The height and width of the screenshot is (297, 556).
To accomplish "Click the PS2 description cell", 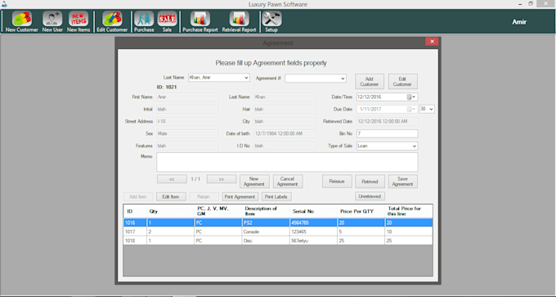I will point(266,223).
